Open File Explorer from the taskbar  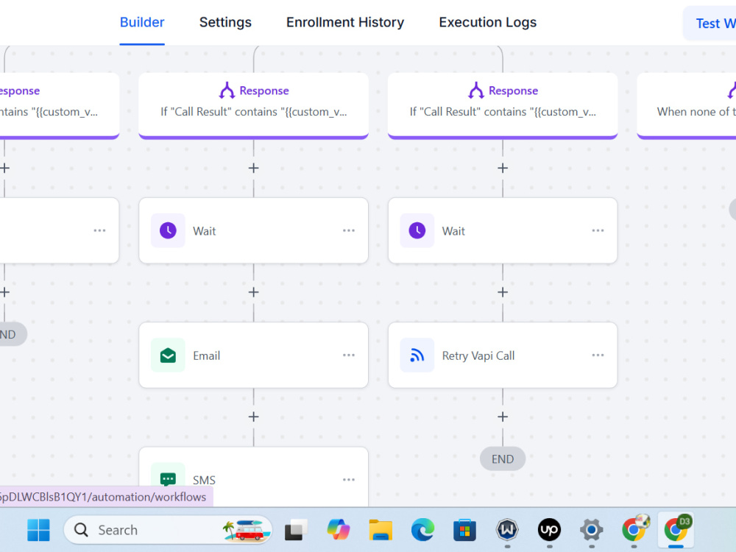(x=381, y=530)
